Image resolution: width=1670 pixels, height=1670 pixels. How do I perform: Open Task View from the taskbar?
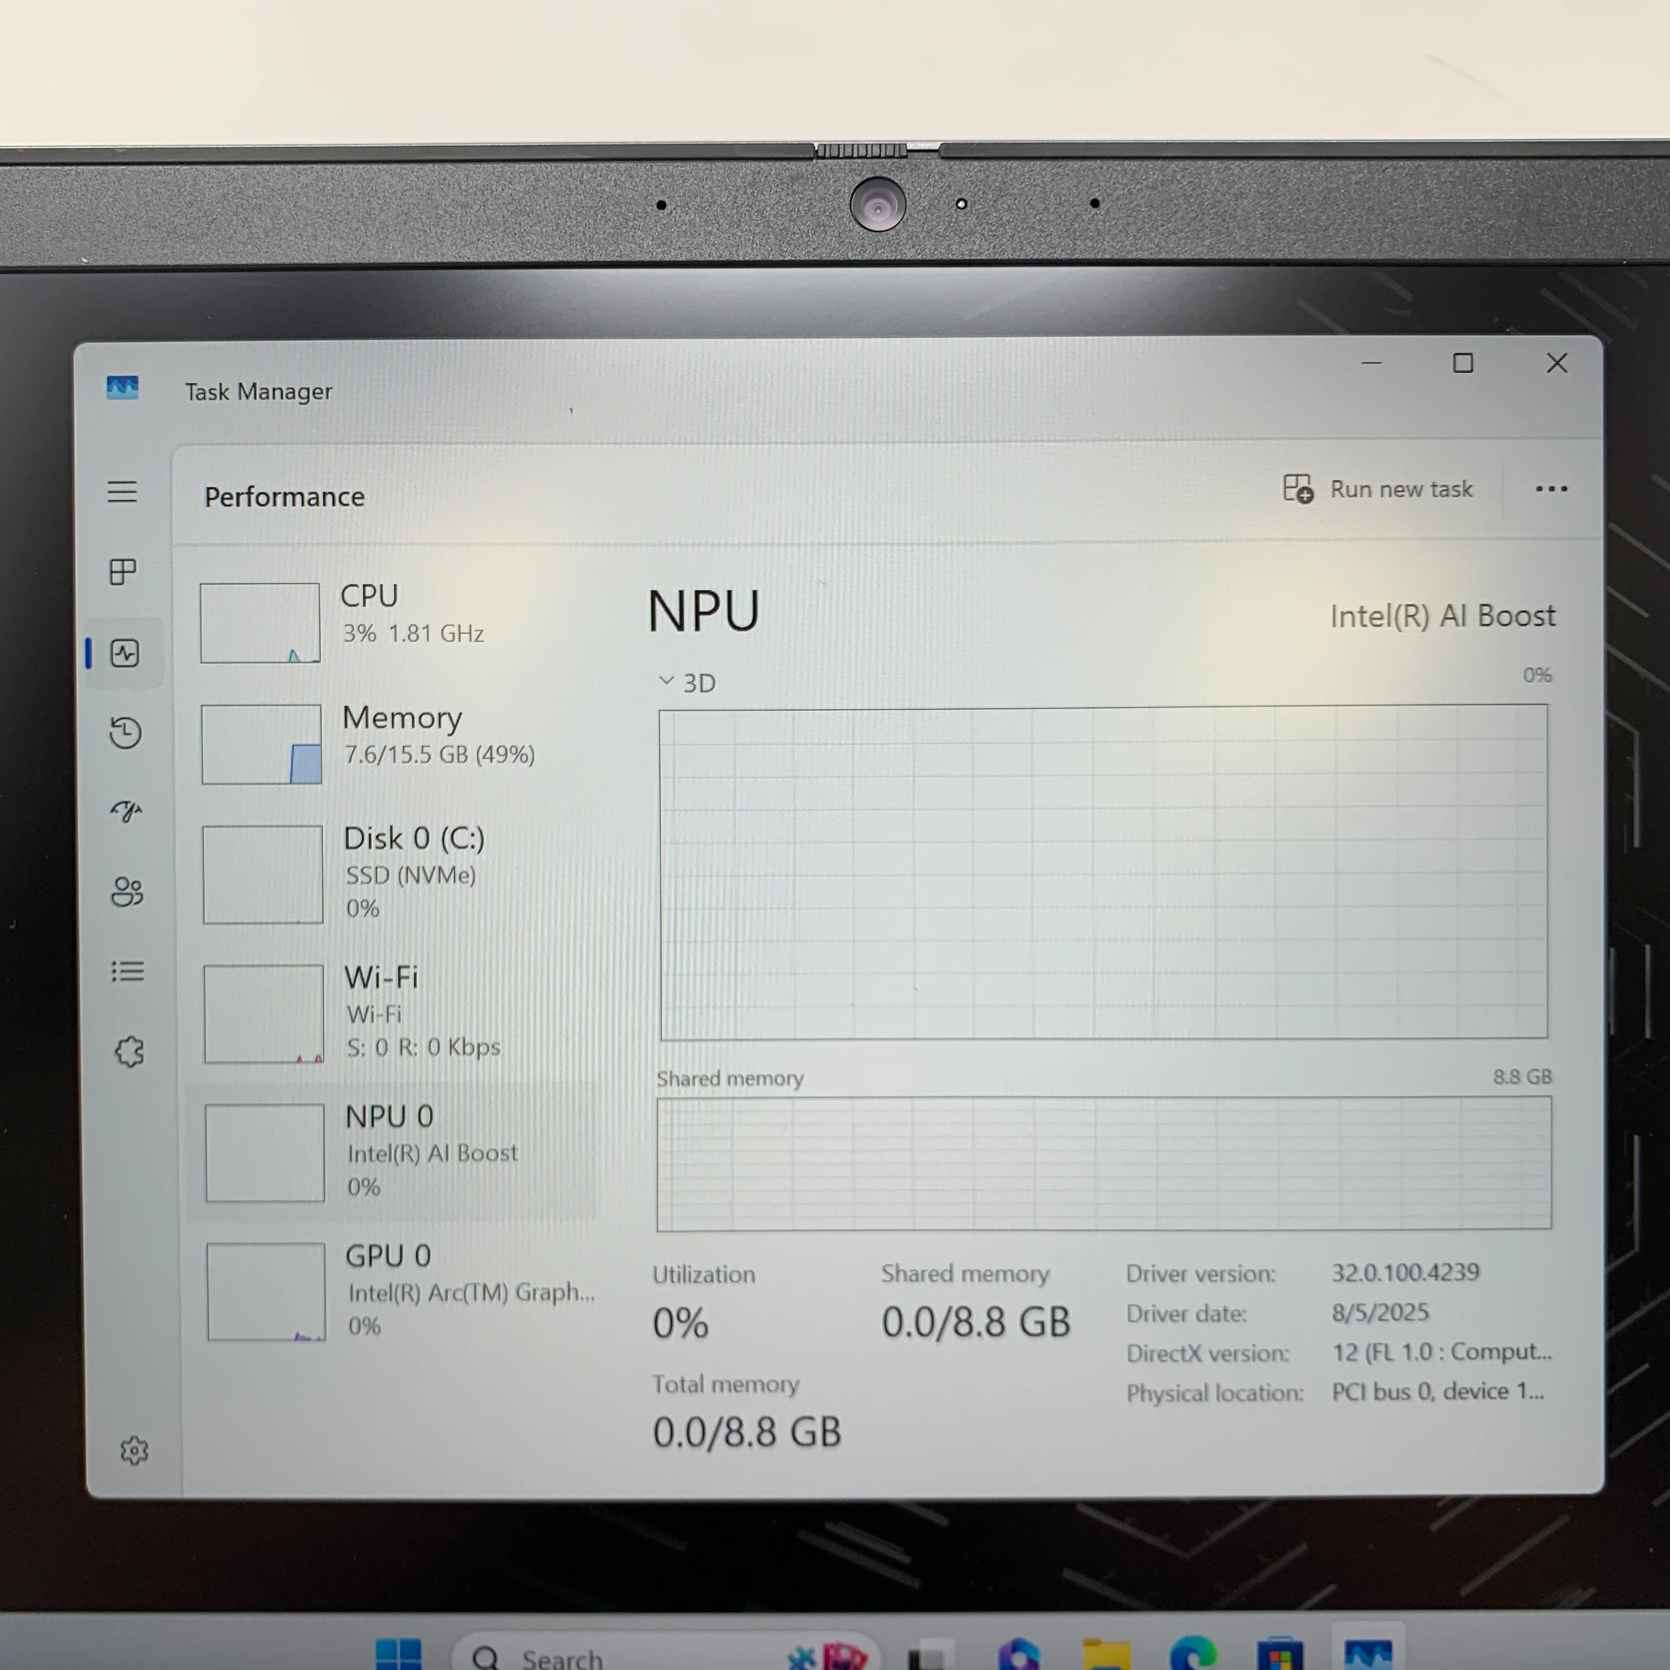[x=930, y=1656]
